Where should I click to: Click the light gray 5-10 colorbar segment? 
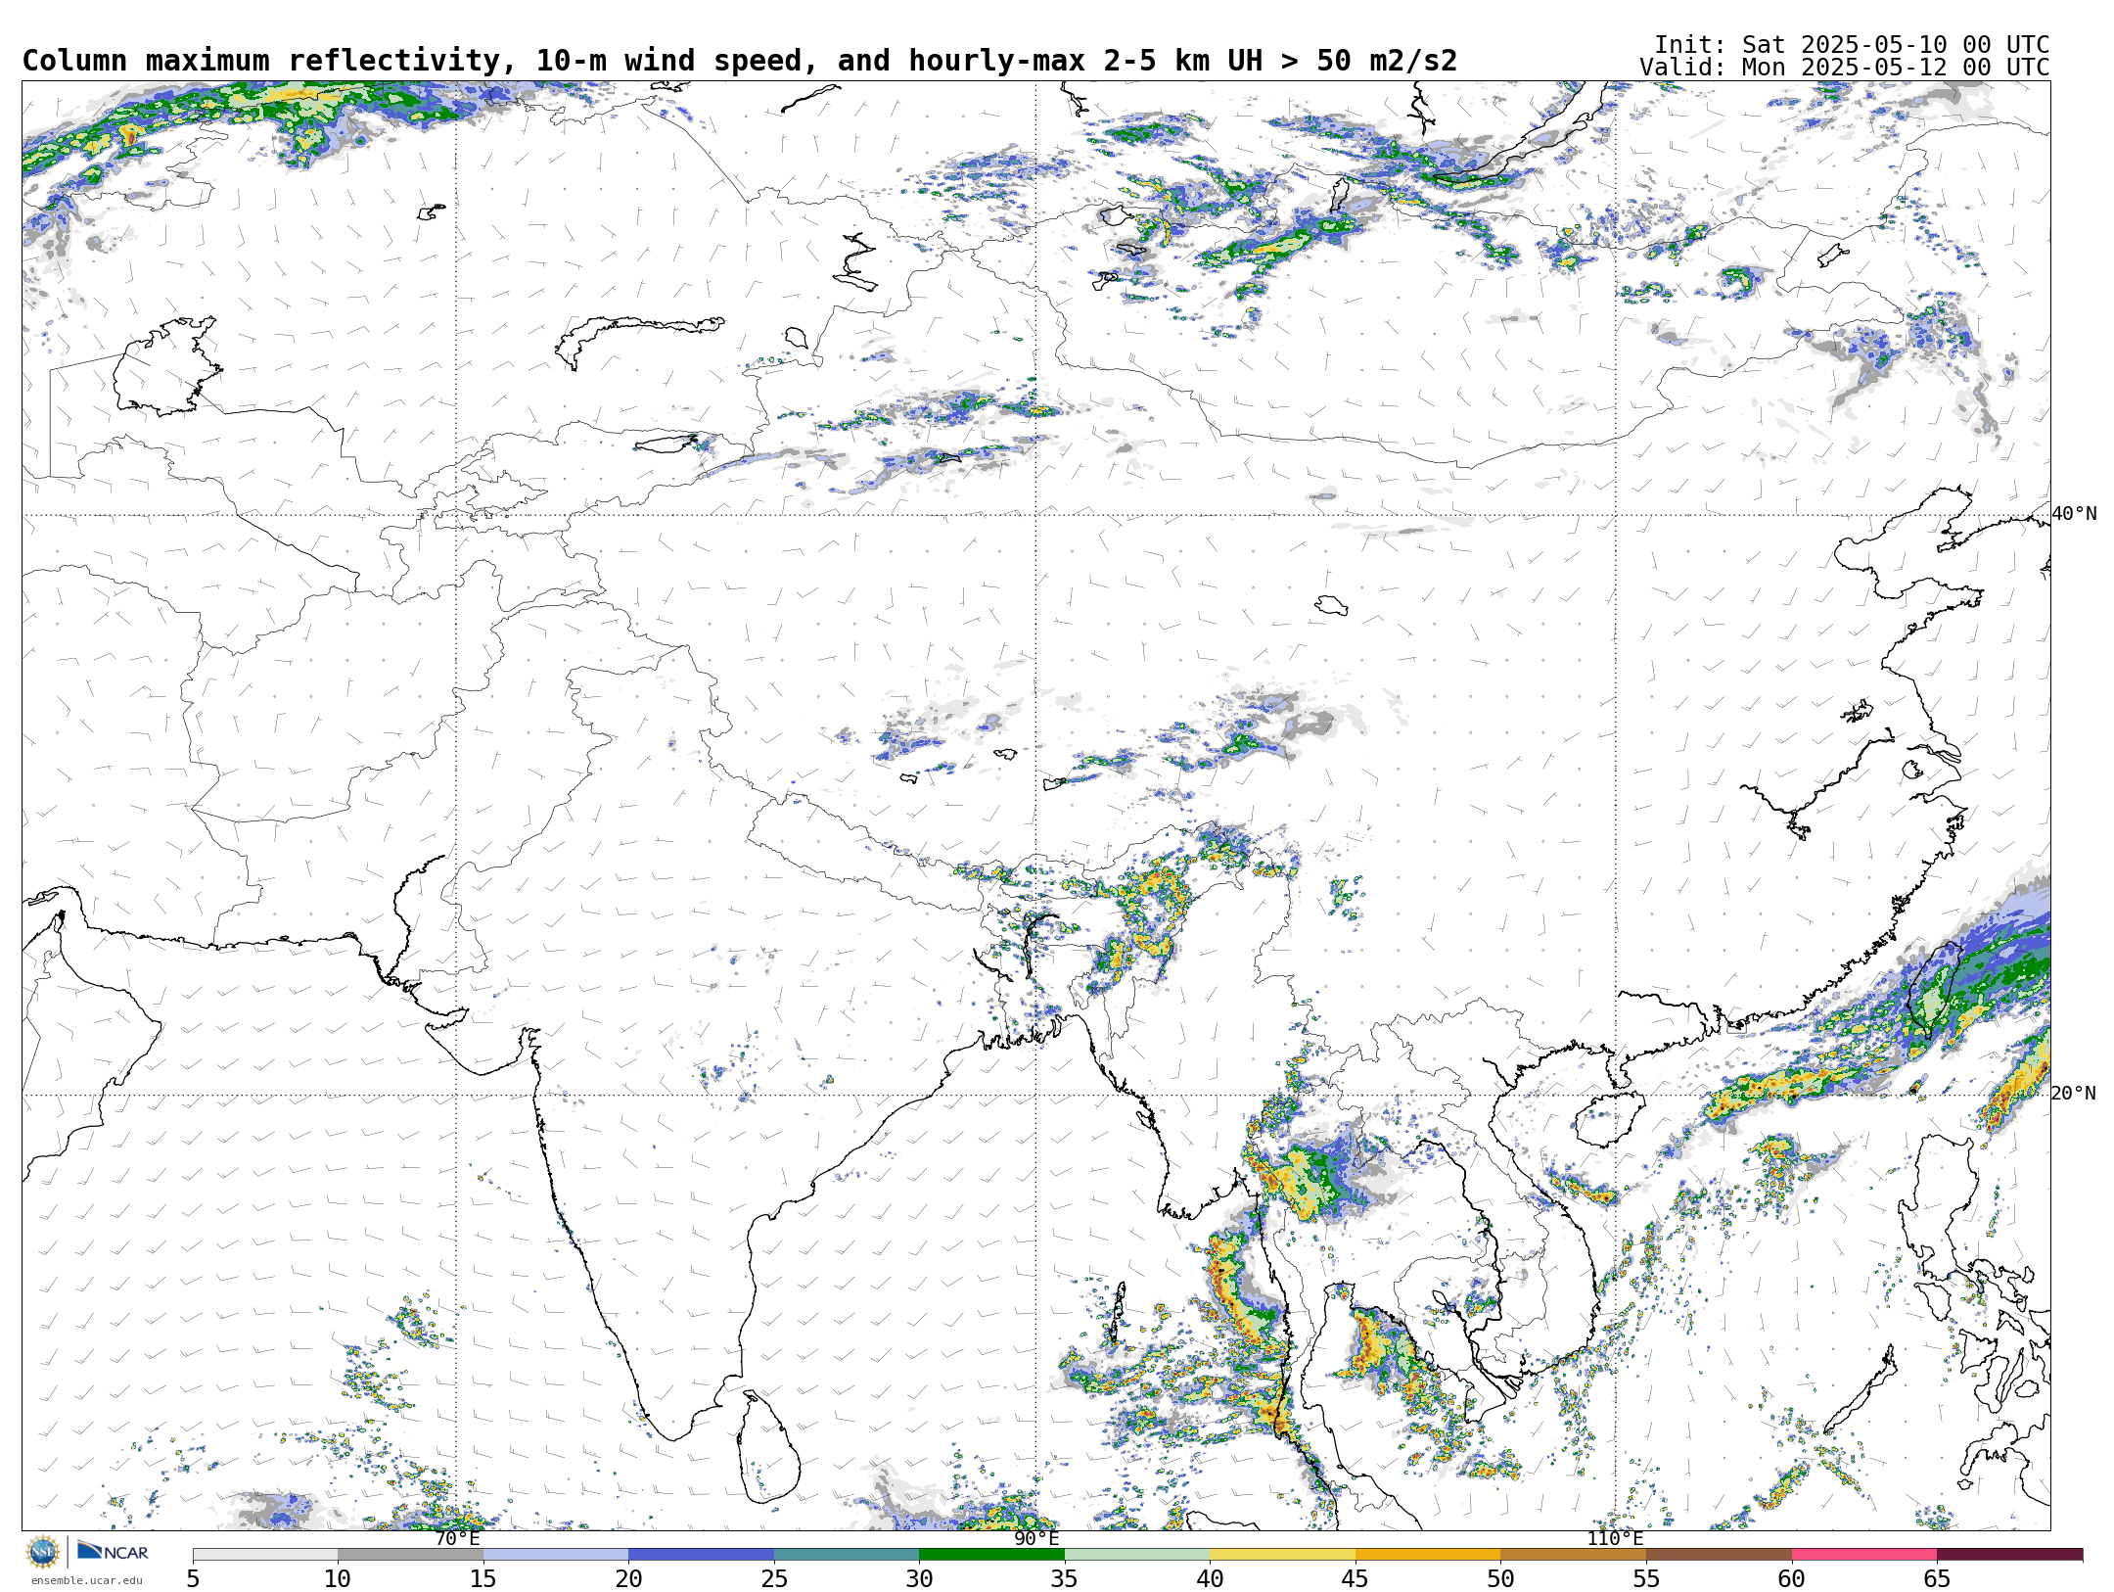coord(265,1555)
